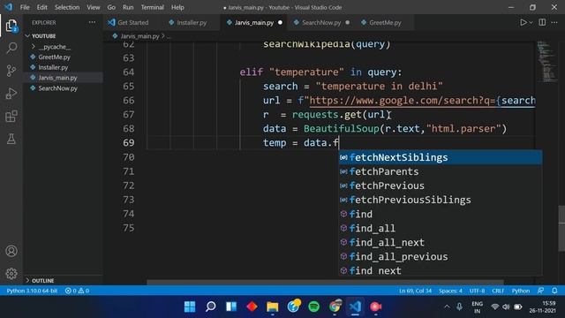Choose fetchParents suggestion
The image size is (565, 318).
[x=441, y=171]
